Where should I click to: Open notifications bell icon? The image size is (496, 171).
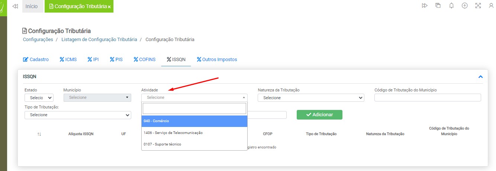[451, 6]
